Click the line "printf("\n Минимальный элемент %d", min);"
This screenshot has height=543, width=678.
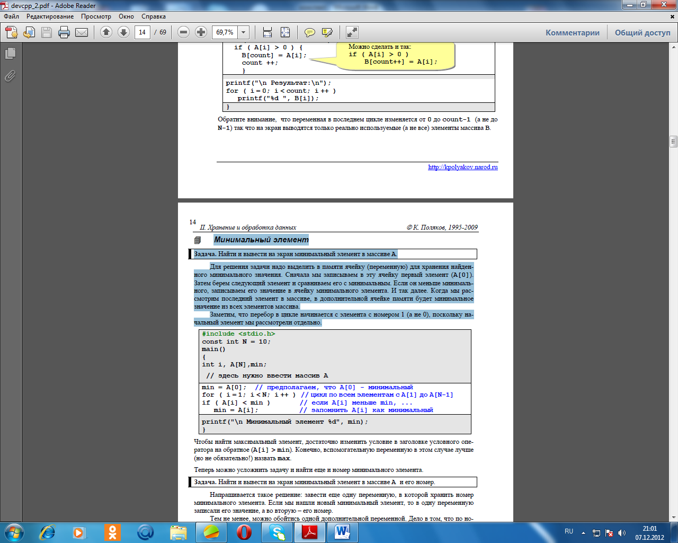pos(285,422)
